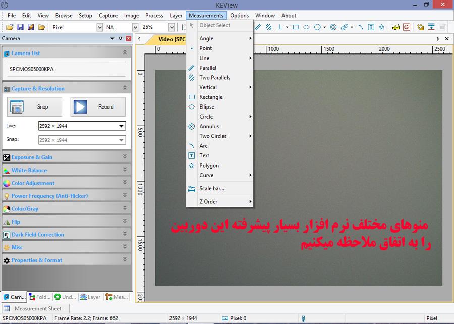Image resolution: width=454 pixels, height=324 pixels.
Task: Click the Ellipse icon in the Measurements menu
Action: pyautogui.click(x=191, y=107)
